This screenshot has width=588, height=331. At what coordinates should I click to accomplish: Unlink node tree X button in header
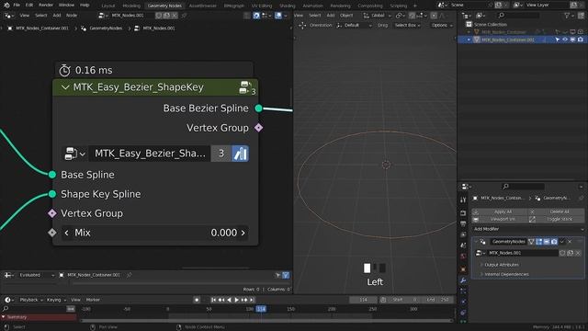tap(175, 16)
